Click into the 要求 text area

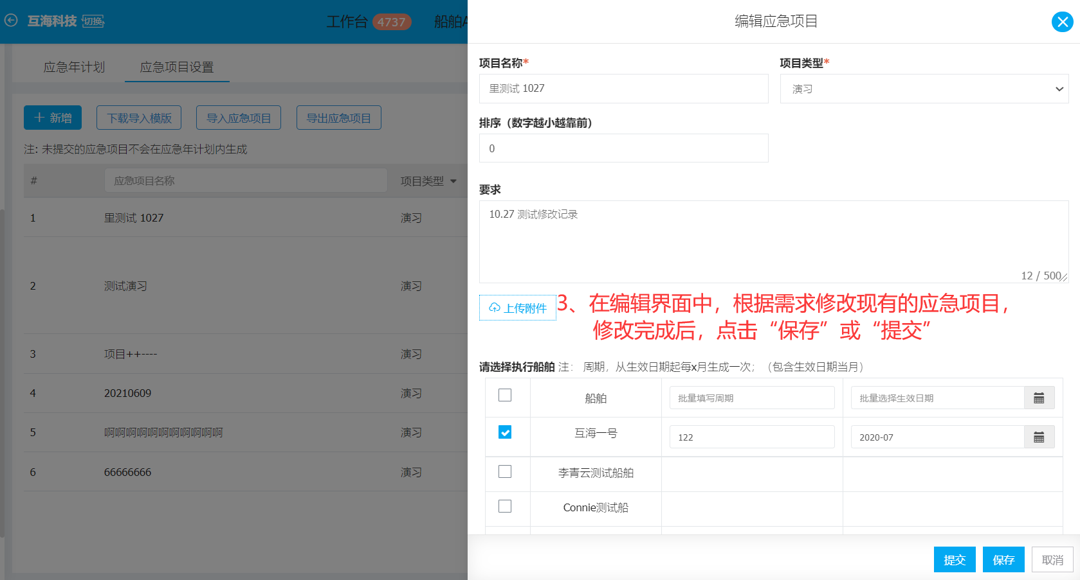pos(774,242)
